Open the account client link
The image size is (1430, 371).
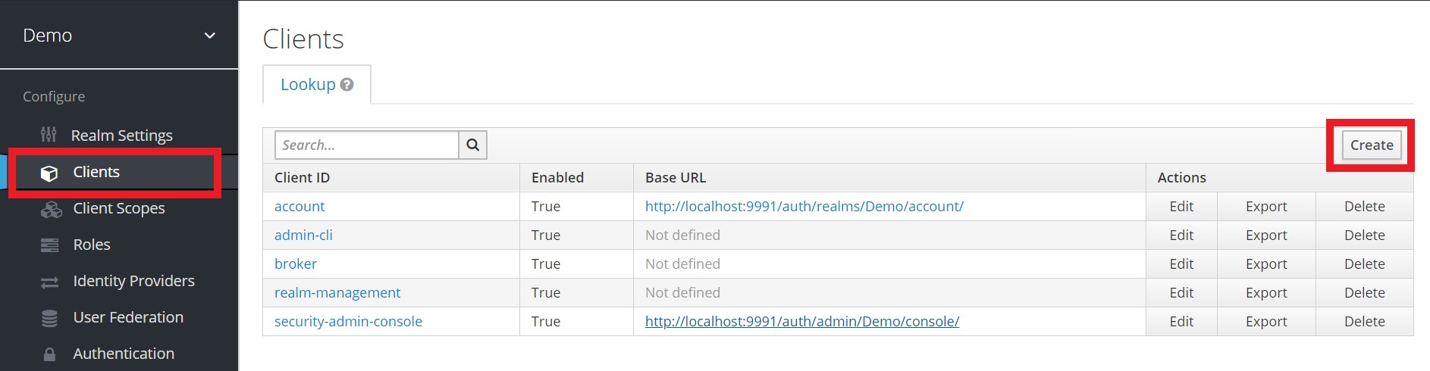pos(299,206)
